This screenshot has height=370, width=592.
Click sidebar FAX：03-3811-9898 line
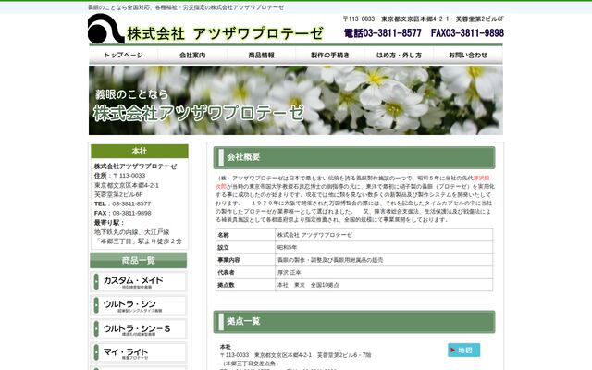click(123, 213)
